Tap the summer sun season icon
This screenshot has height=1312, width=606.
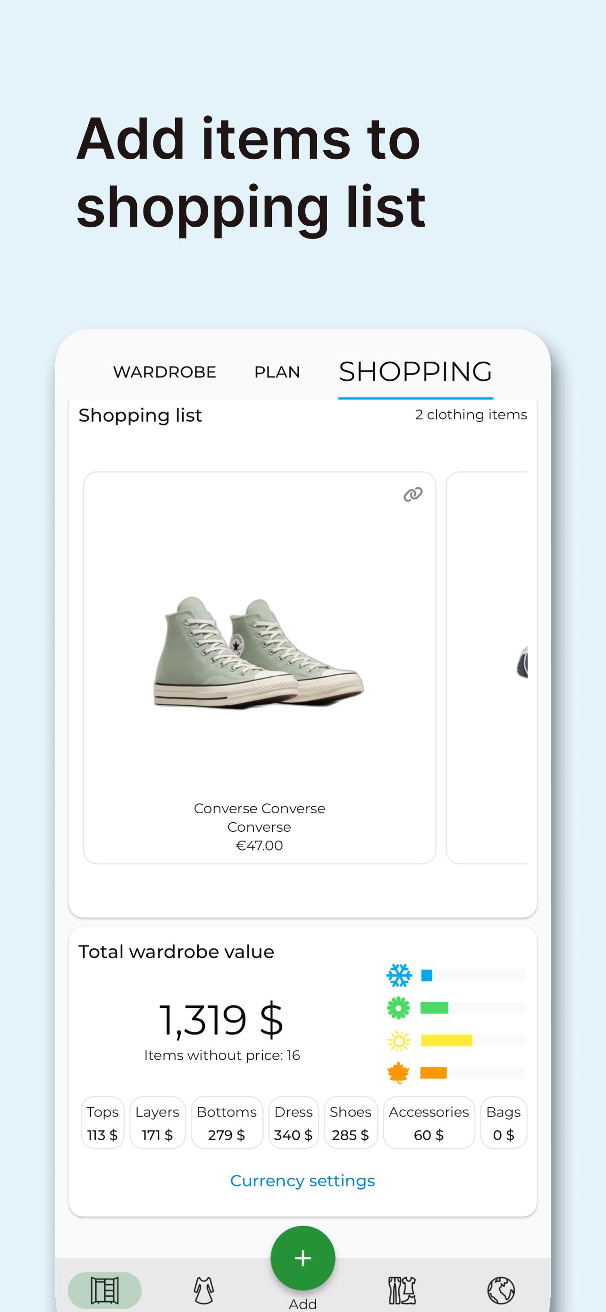pyautogui.click(x=398, y=1040)
